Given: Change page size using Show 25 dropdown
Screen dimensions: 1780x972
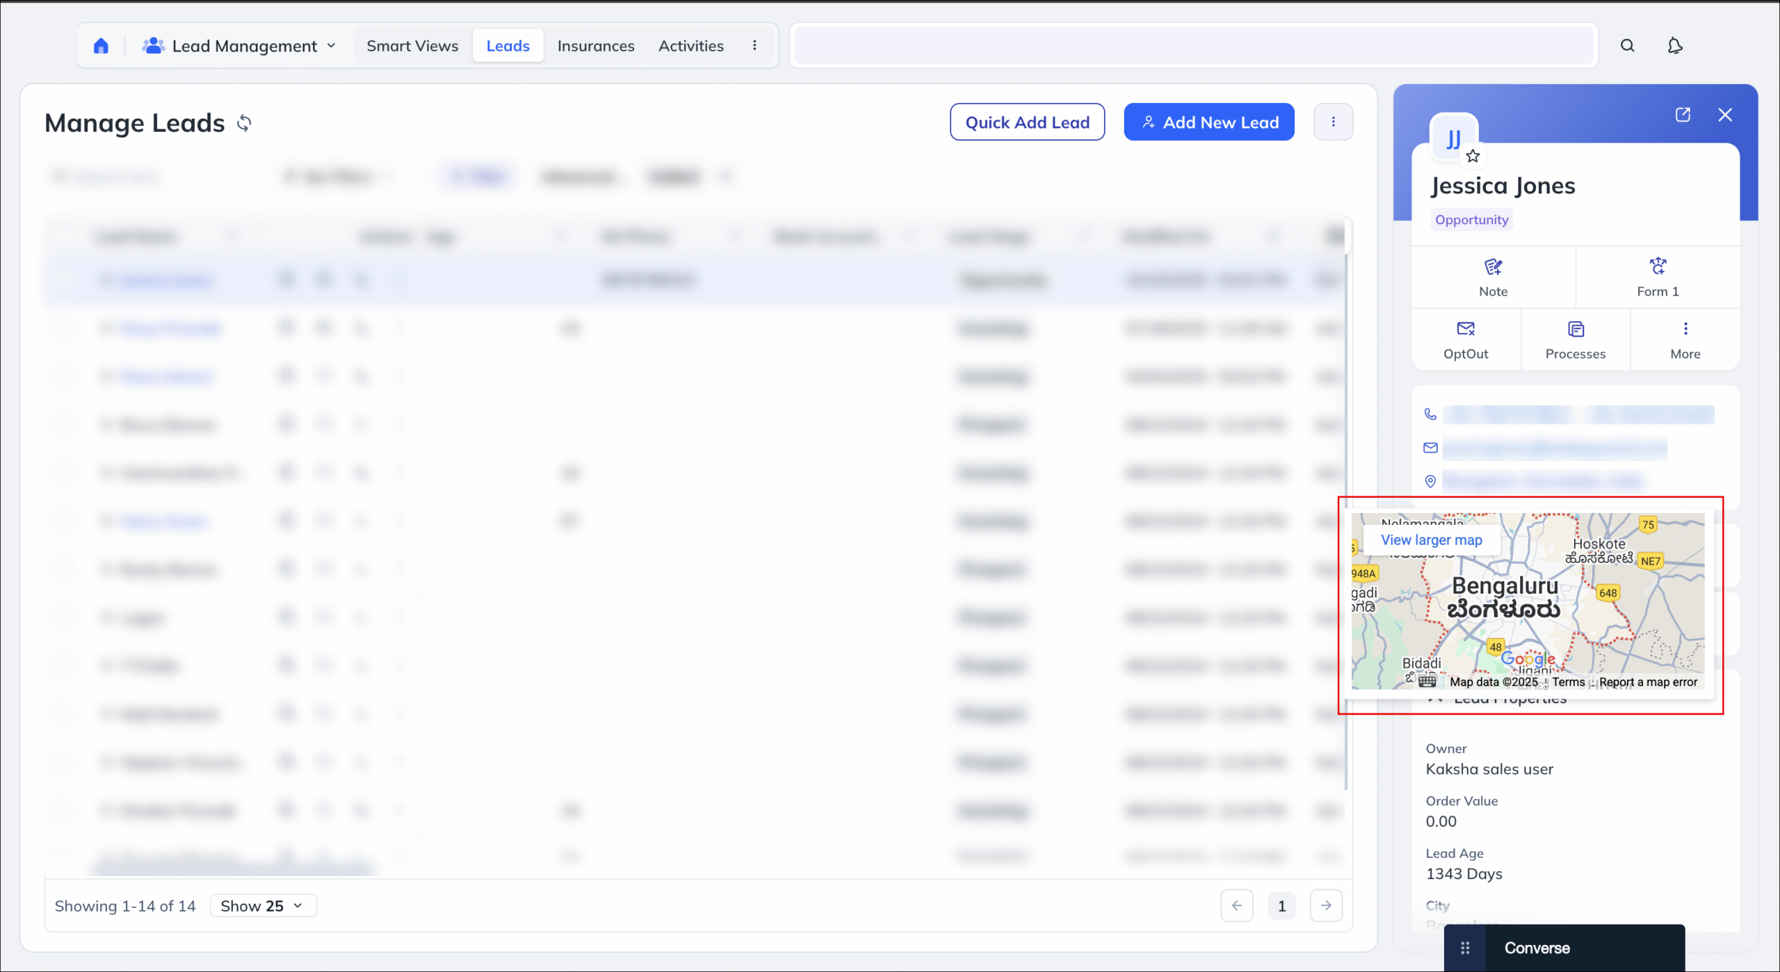Looking at the screenshot, I should (263, 905).
